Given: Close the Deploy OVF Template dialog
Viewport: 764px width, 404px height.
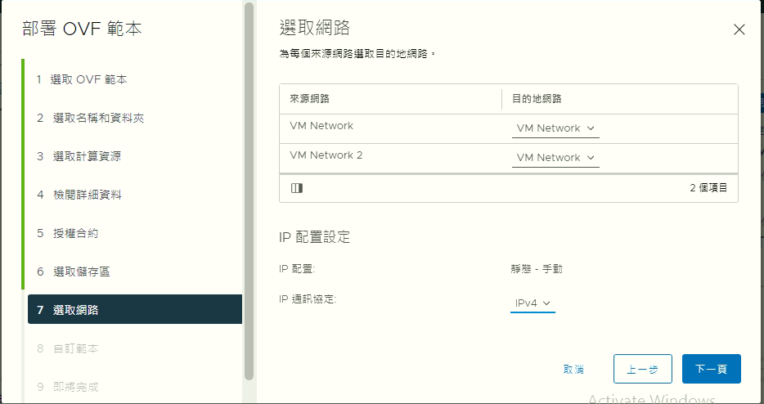Looking at the screenshot, I should point(739,29).
